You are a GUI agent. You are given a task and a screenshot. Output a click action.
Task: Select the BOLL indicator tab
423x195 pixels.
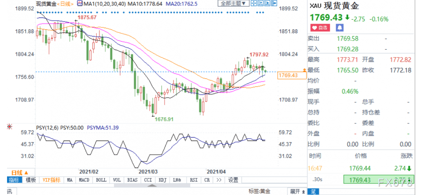click(101, 180)
